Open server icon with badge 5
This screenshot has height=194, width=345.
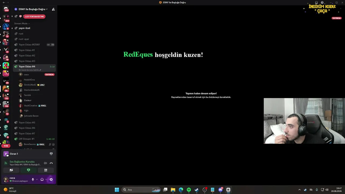point(6,27)
